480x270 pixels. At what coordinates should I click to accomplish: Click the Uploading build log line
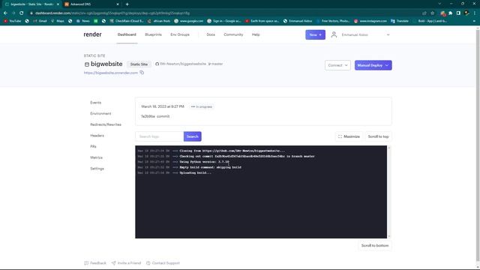coord(175,173)
